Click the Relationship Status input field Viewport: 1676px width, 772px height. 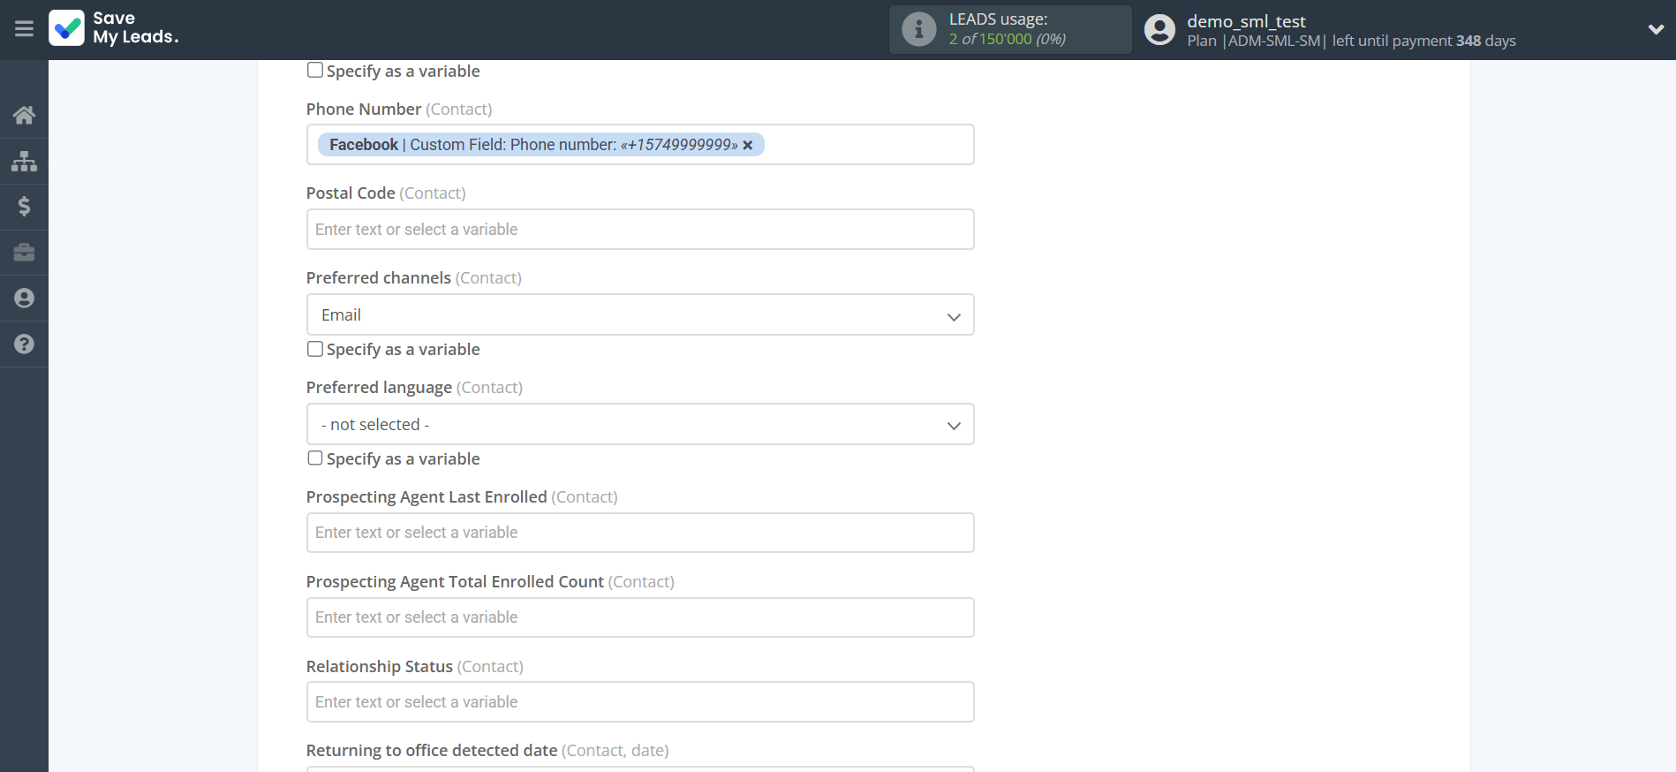click(639, 702)
